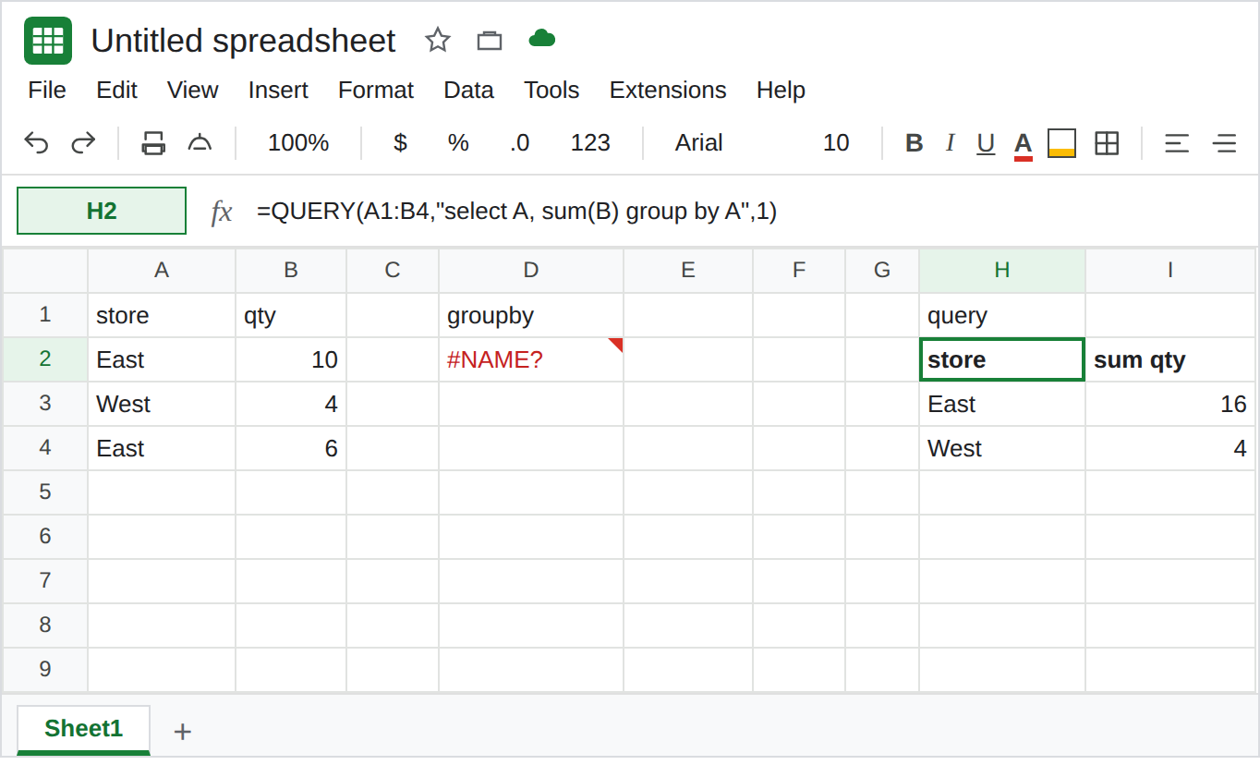Open the Edit menu
Image resolution: width=1260 pixels, height=765 pixels.
pyautogui.click(x=116, y=90)
